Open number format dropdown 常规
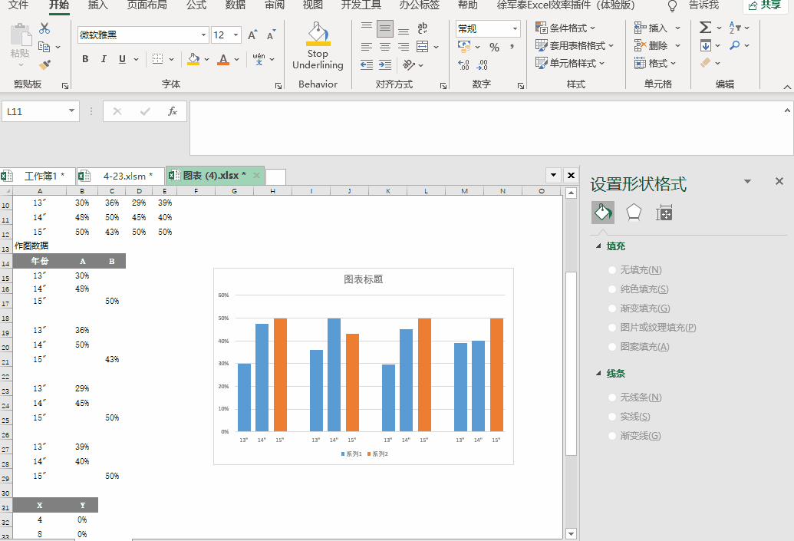 [x=515, y=29]
